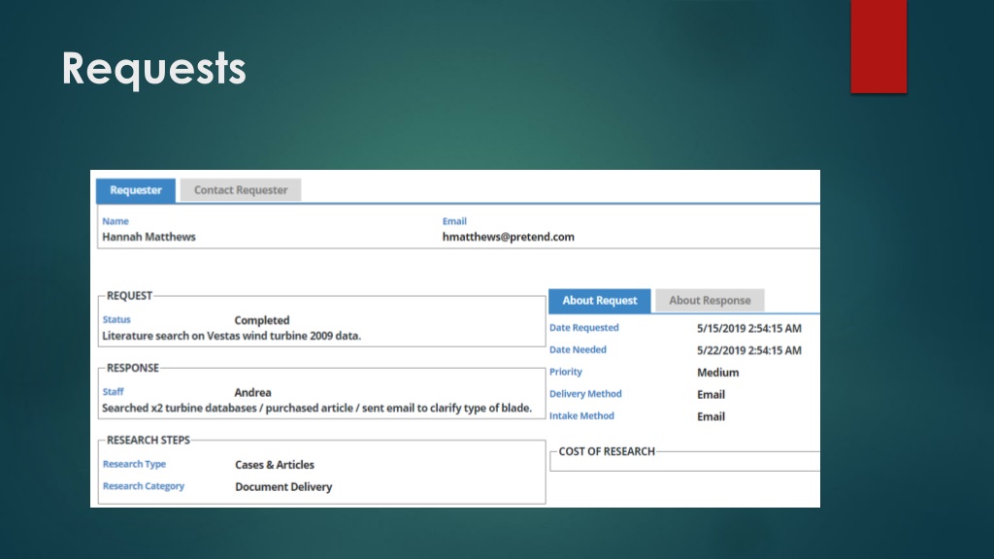Click the Completed status value

pos(262,320)
